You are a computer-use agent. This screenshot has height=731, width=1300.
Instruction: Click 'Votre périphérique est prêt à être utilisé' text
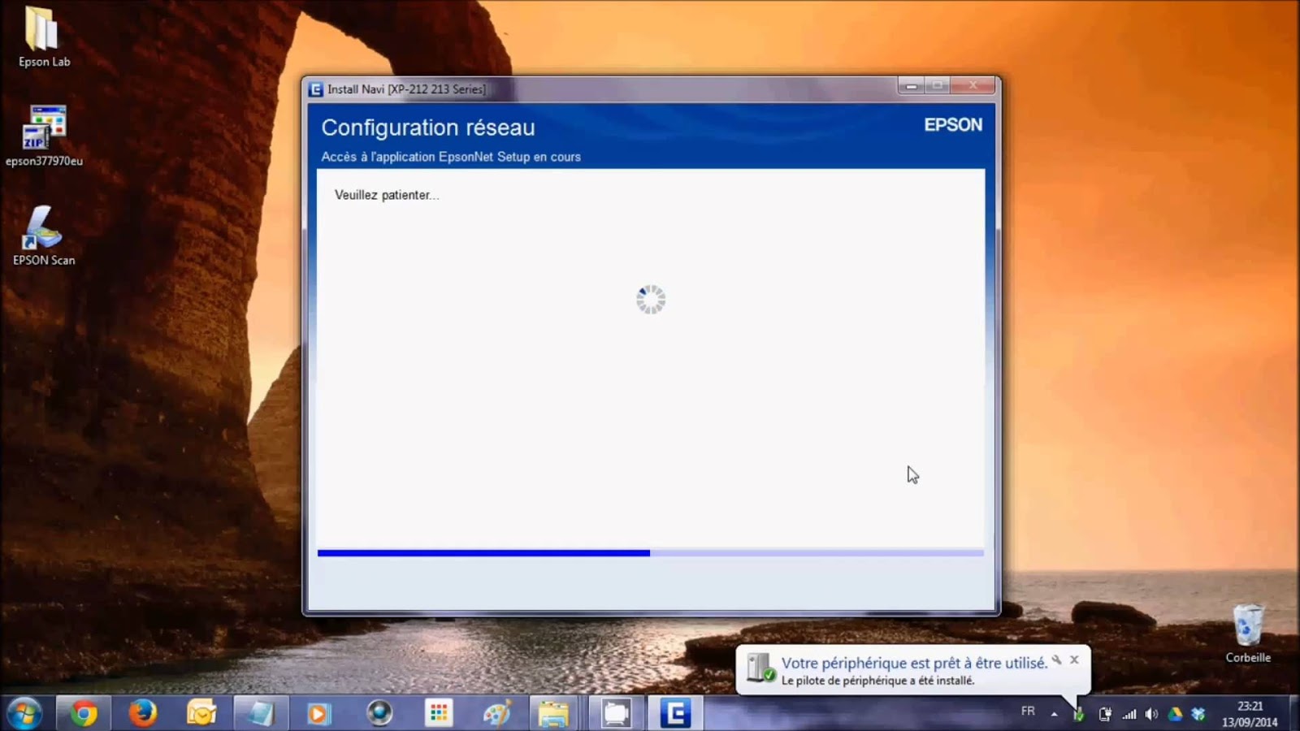[914, 663]
